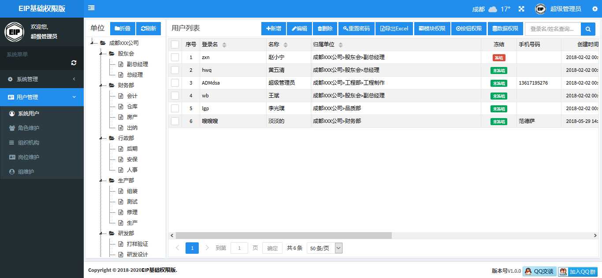The height and width of the screenshot is (278, 602).
Task: Select 出纳 in the unit tree
Action: (132, 128)
